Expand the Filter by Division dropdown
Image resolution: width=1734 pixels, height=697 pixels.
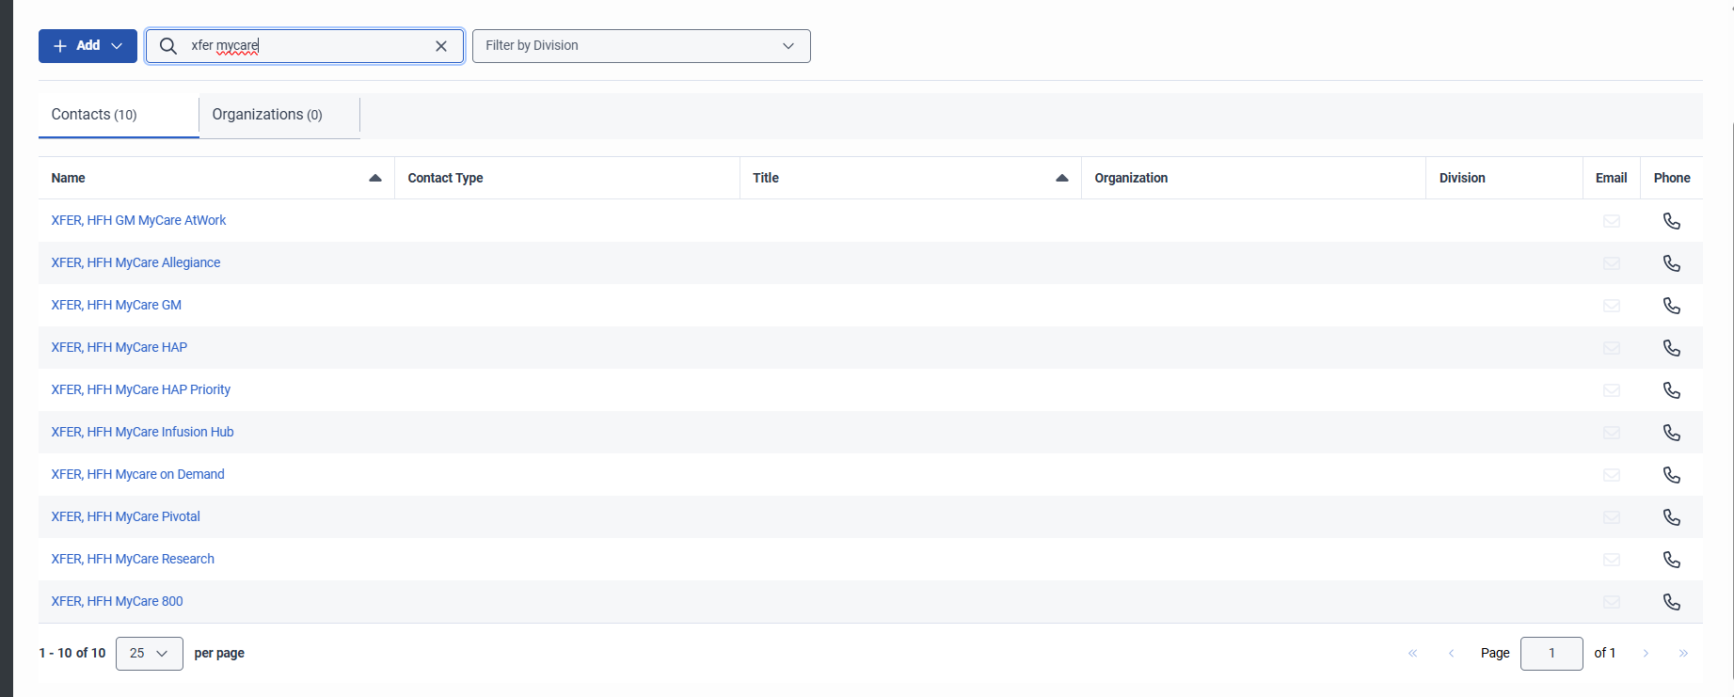point(641,46)
